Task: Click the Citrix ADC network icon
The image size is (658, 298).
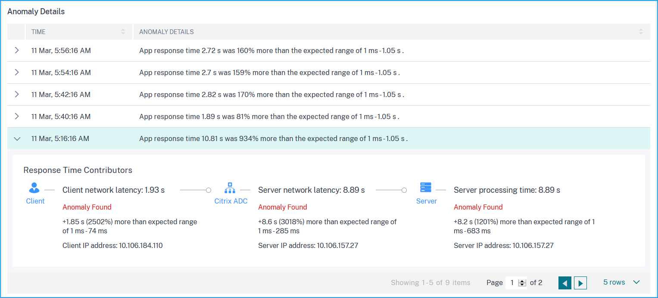Action: point(230,188)
